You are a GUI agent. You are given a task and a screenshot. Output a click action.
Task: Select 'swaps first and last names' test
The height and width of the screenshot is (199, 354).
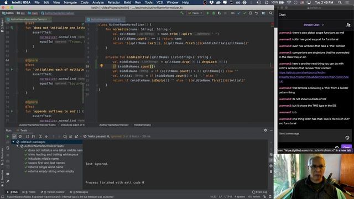46,163
